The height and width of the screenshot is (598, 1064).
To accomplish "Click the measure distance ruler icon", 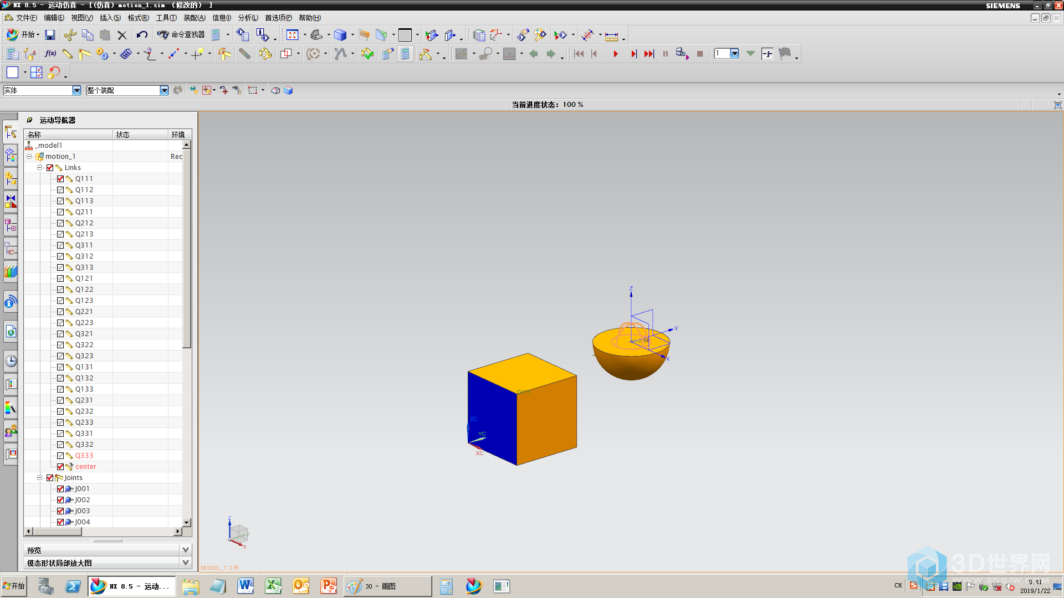I will (611, 35).
